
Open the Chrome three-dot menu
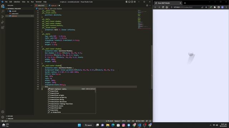tap(226, 7)
